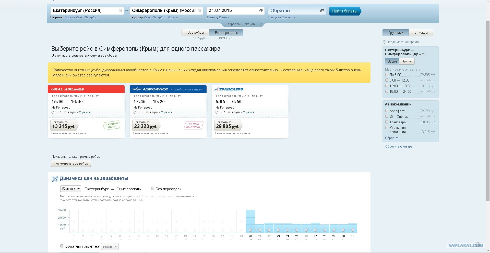This screenshot has width=490, height=253.
Task: Click the 'Найти билеты' search button
Action: [x=345, y=11]
